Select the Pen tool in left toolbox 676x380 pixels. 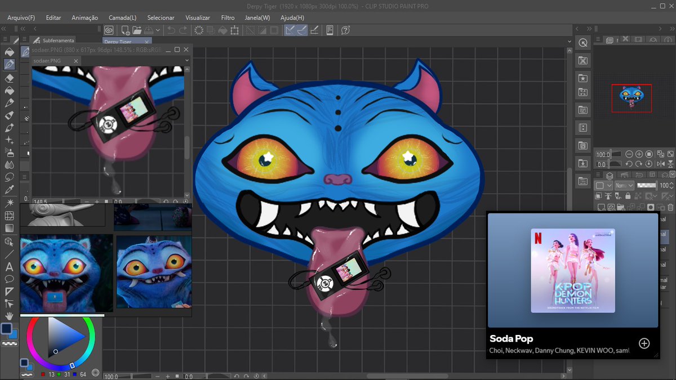pos(9,65)
